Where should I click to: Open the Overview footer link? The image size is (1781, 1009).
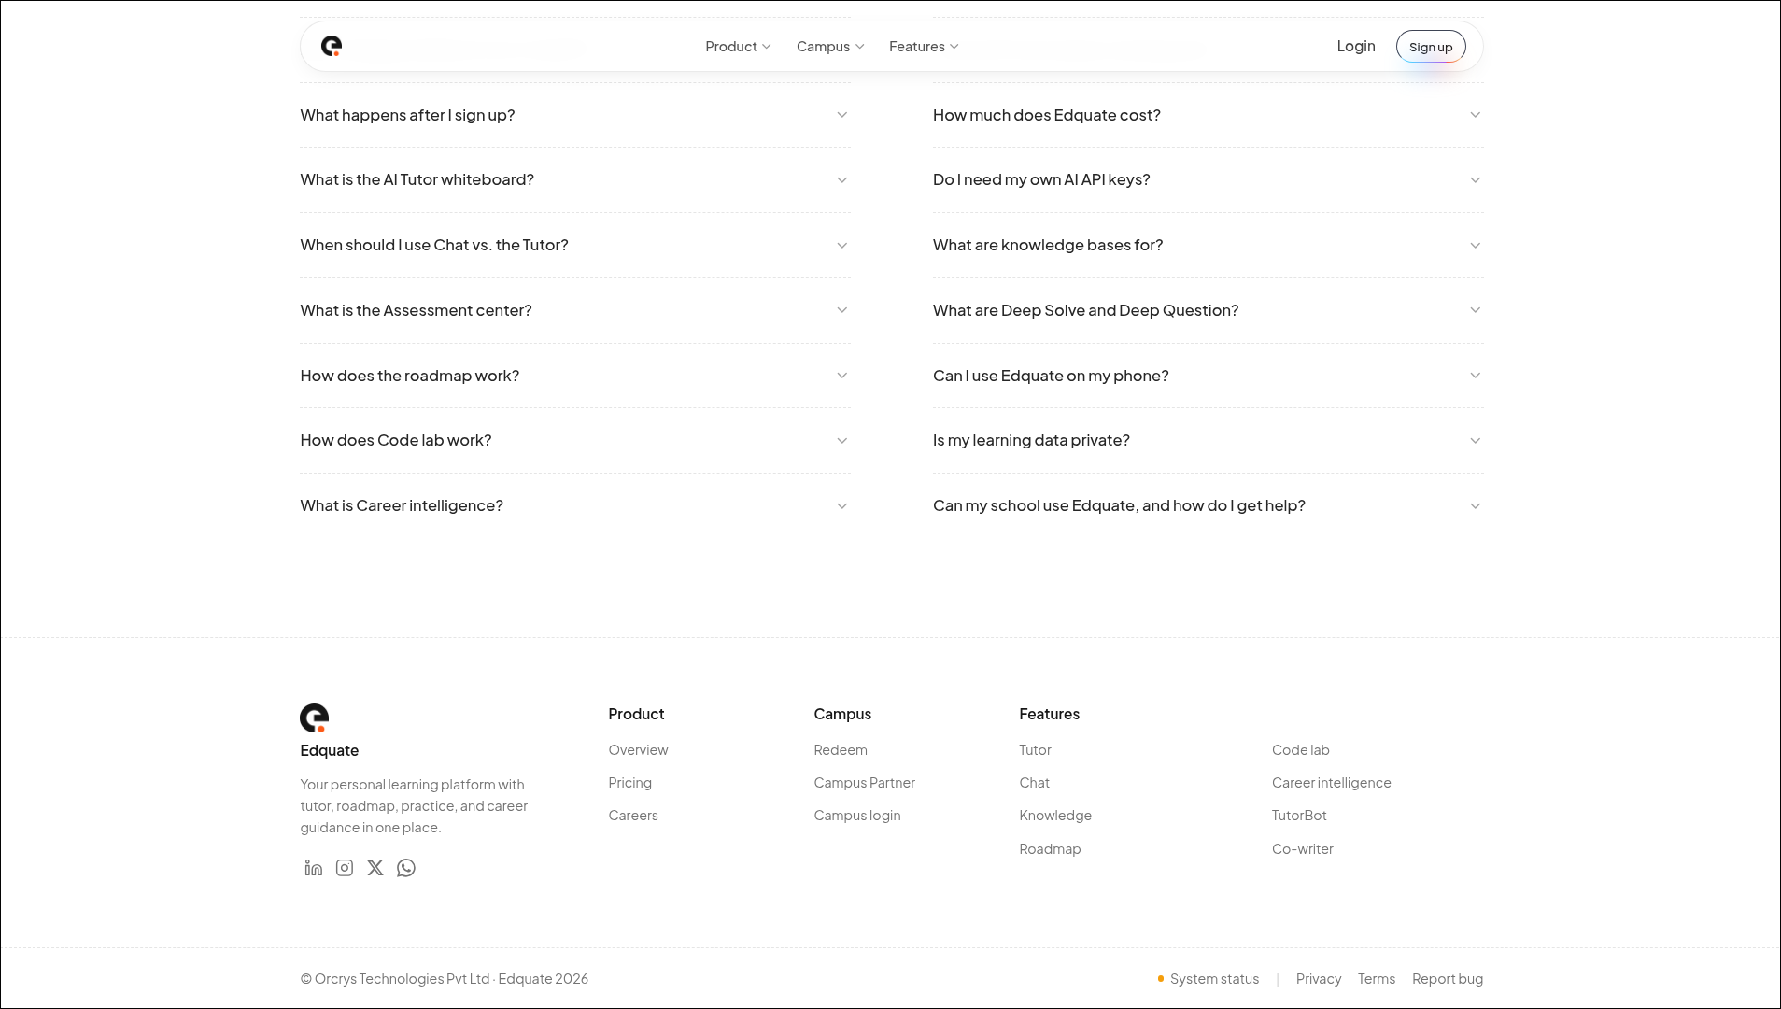coord(638,750)
